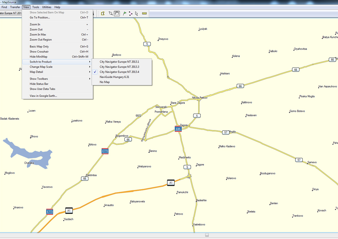Choose the Route tool icon
The image size is (338, 239).
pyautogui.click(x=131, y=14)
